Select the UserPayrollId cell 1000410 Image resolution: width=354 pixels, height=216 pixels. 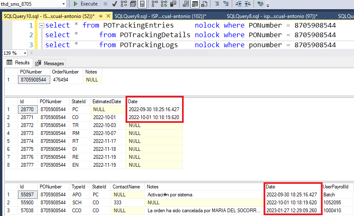coord(336,211)
